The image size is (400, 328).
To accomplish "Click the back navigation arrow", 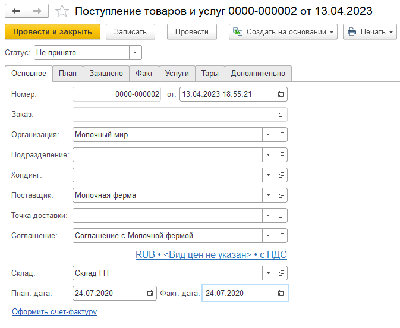I will tap(16, 11).
